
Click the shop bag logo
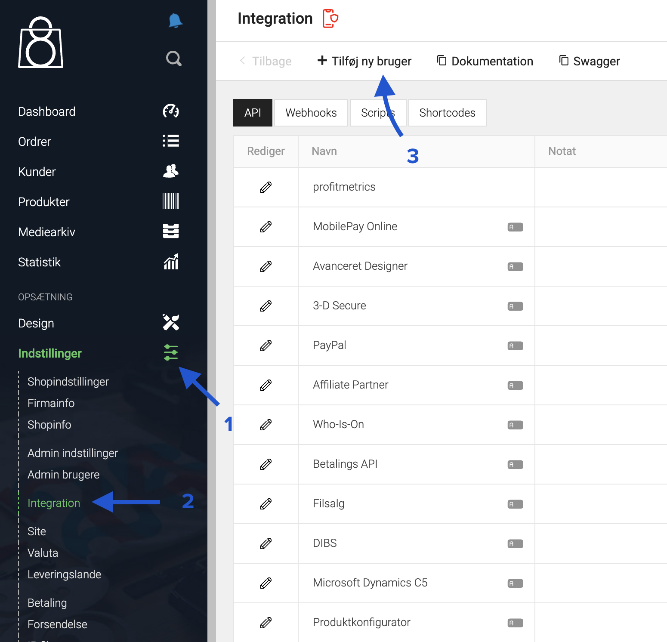tap(40, 43)
